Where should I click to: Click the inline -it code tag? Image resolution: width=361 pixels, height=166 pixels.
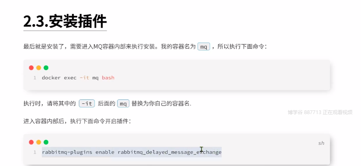point(87,103)
